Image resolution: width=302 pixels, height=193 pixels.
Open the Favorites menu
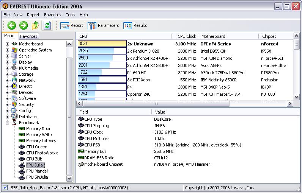point(53,15)
